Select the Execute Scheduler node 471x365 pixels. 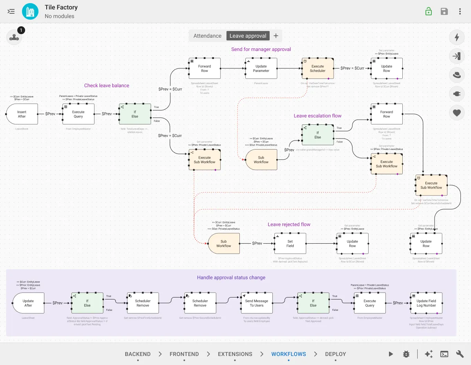318,68
